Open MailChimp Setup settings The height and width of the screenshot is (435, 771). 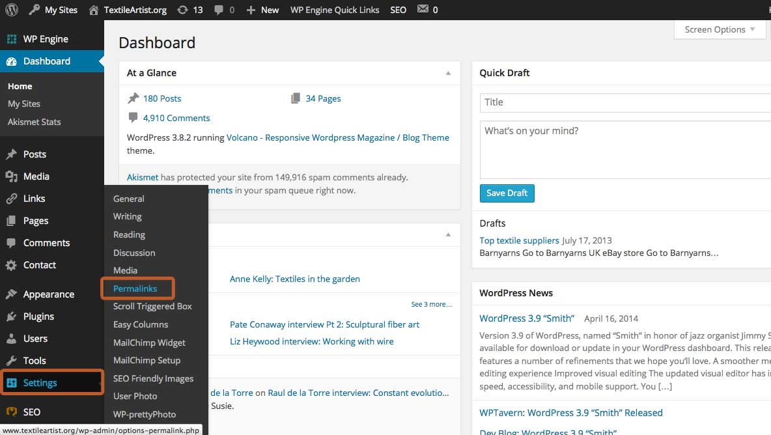[x=147, y=360]
